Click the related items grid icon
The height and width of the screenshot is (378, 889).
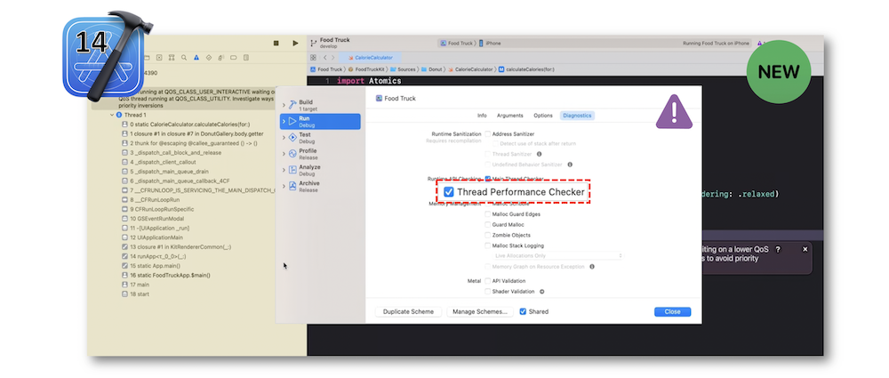(x=313, y=57)
